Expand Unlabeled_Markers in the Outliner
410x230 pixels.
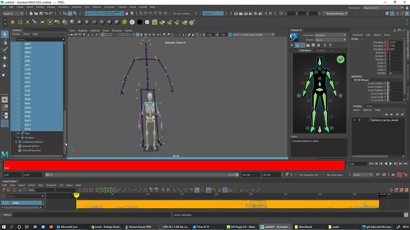[16, 142]
